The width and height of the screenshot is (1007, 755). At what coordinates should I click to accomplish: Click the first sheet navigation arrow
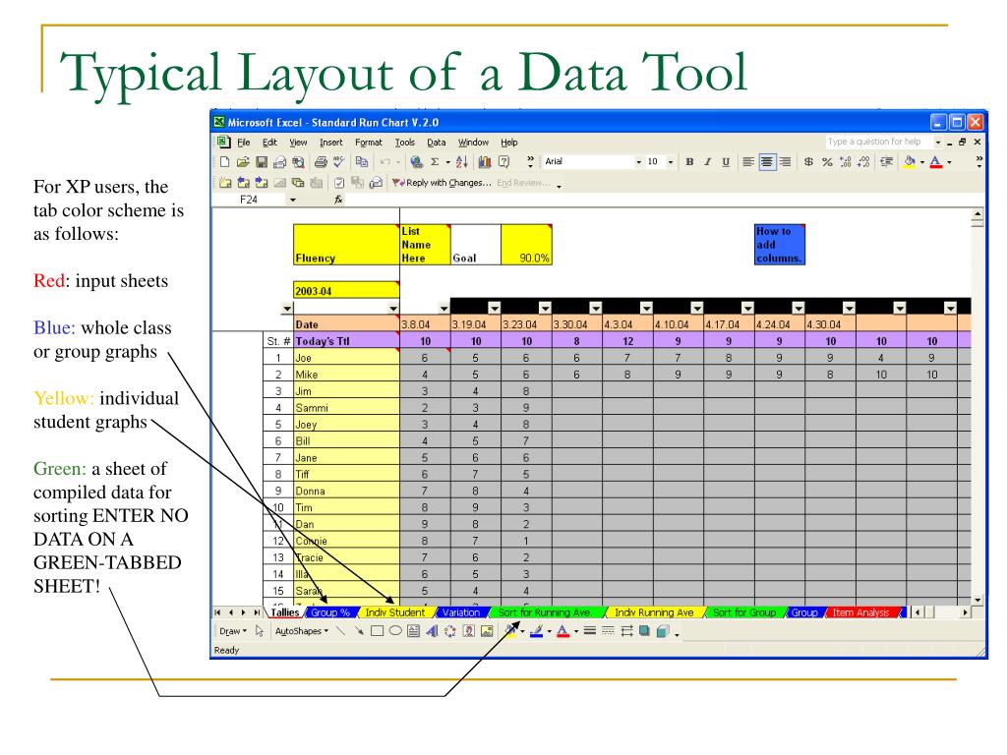coord(217,612)
